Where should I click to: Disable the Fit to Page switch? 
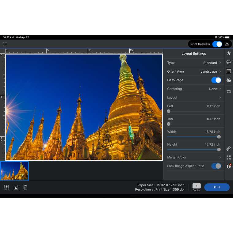[216, 80]
